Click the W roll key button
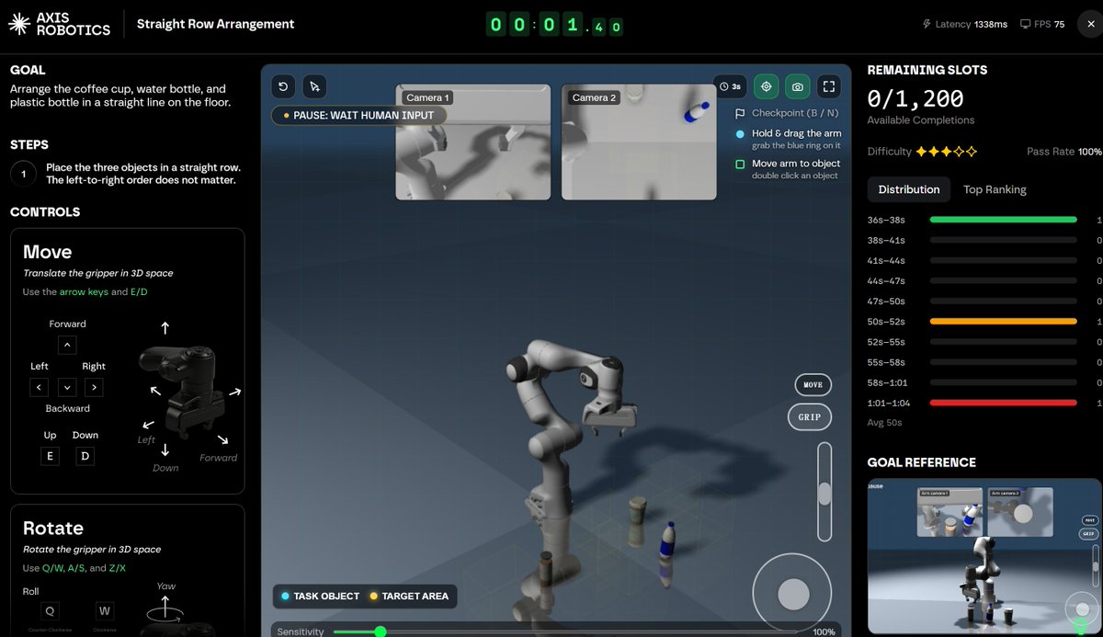1103x637 pixels. [x=105, y=611]
